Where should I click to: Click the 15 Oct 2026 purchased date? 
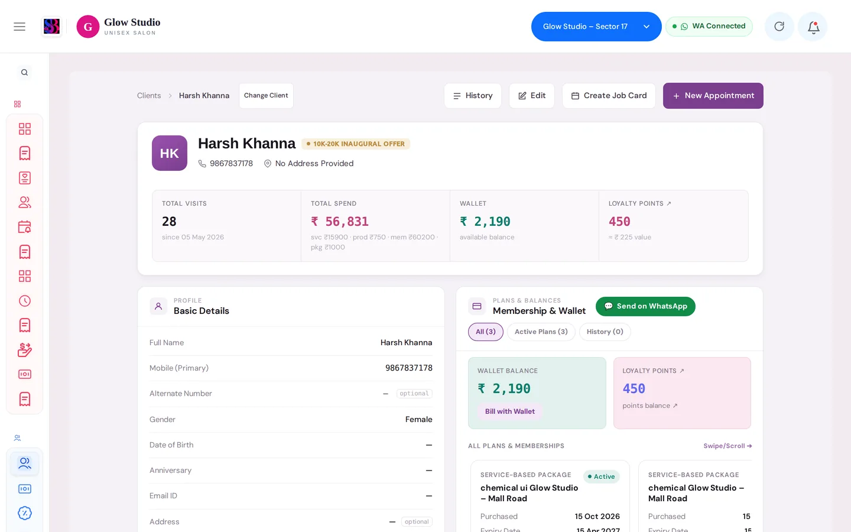(x=597, y=517)
